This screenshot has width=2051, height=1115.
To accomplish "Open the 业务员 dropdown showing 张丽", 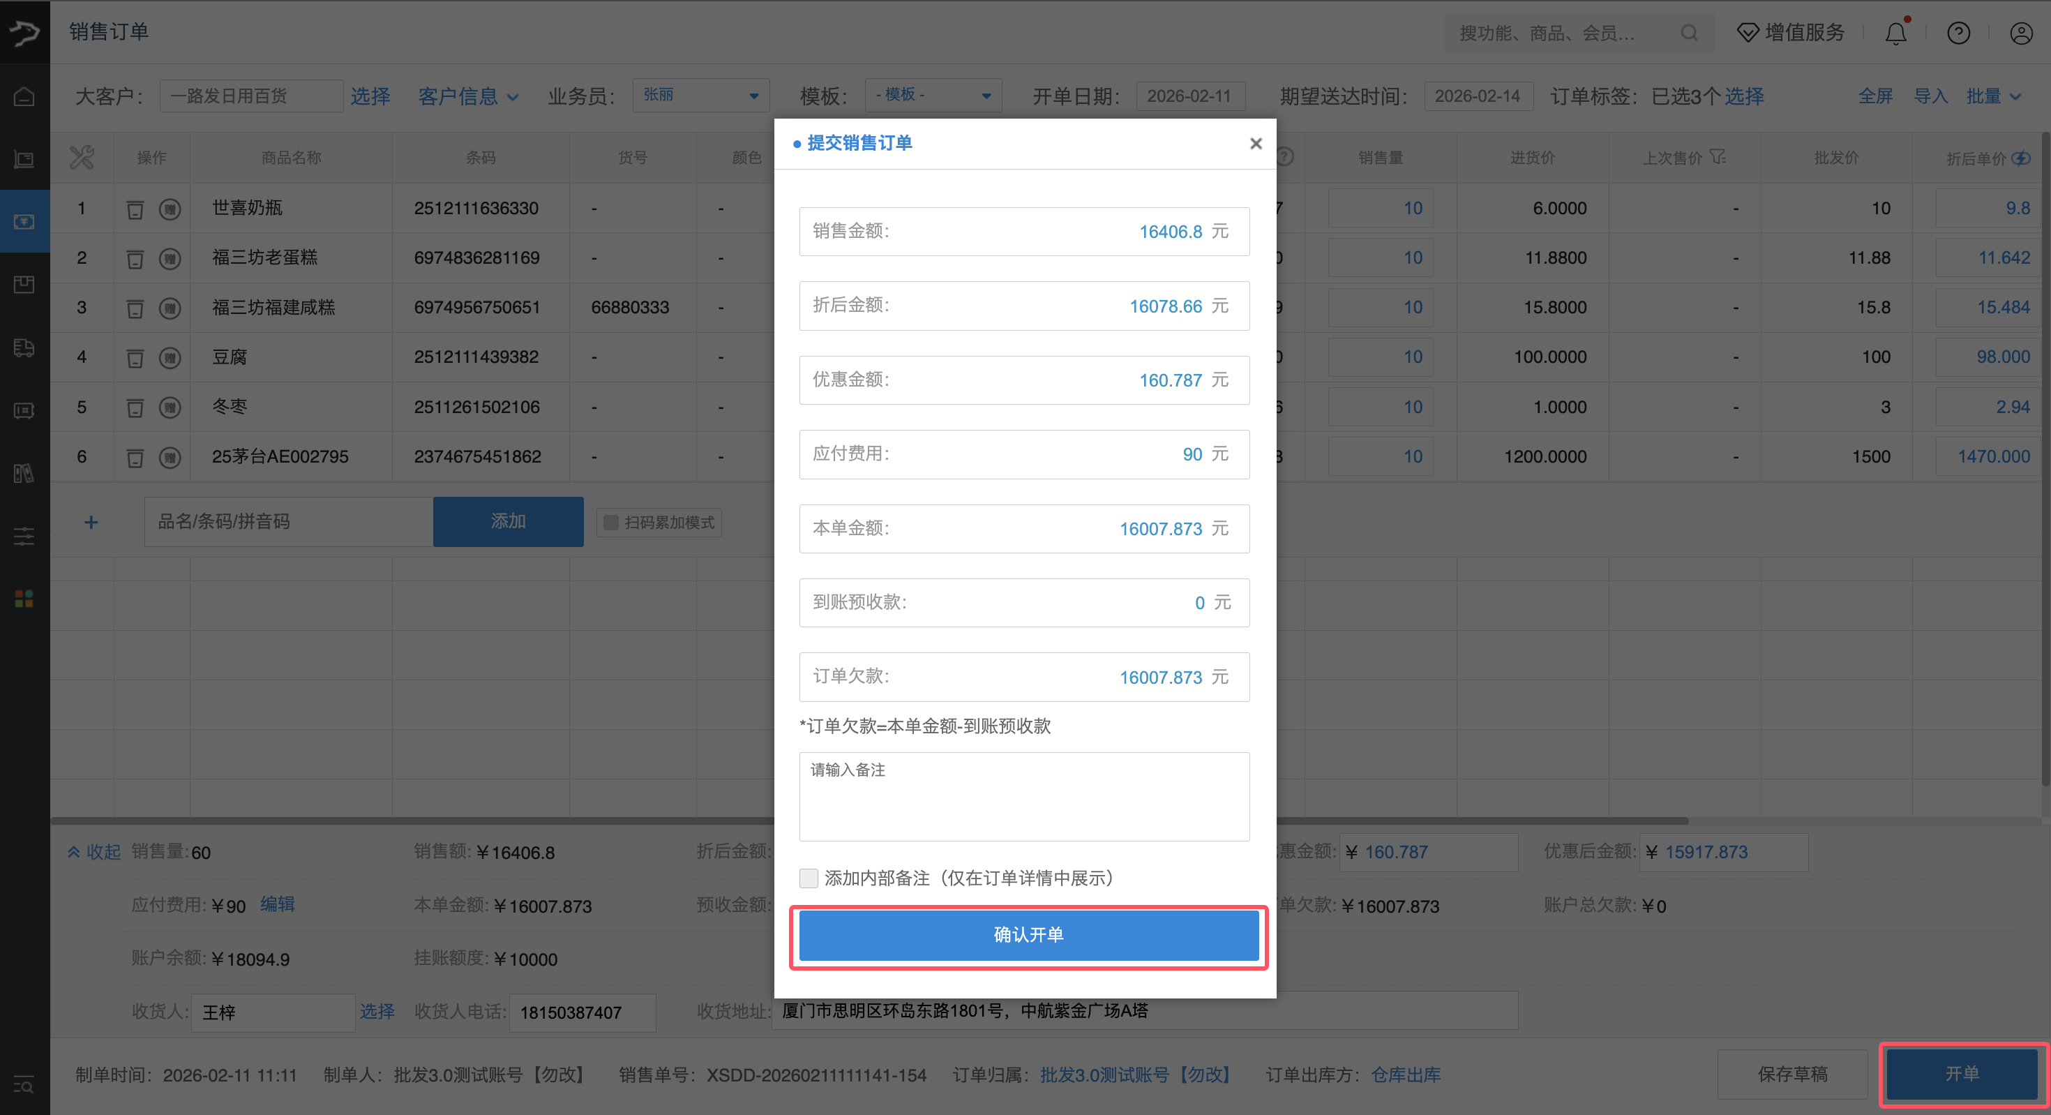I will tap(700, 95).
